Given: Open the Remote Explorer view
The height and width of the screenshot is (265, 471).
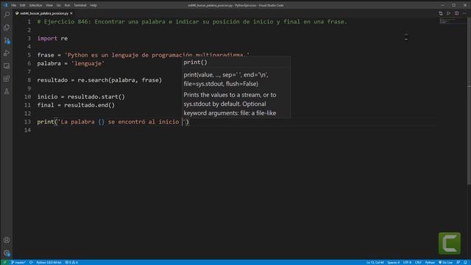Looking at the screenshot, I should point(7,66).
